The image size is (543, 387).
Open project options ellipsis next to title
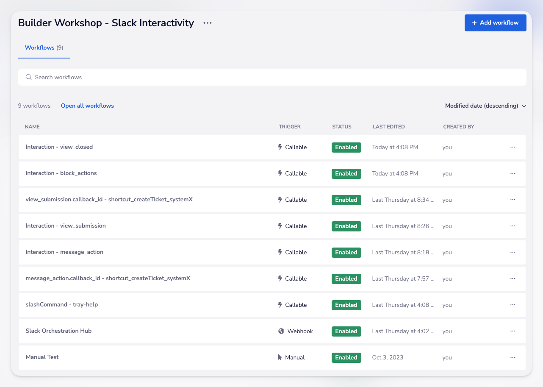point(207,23)
